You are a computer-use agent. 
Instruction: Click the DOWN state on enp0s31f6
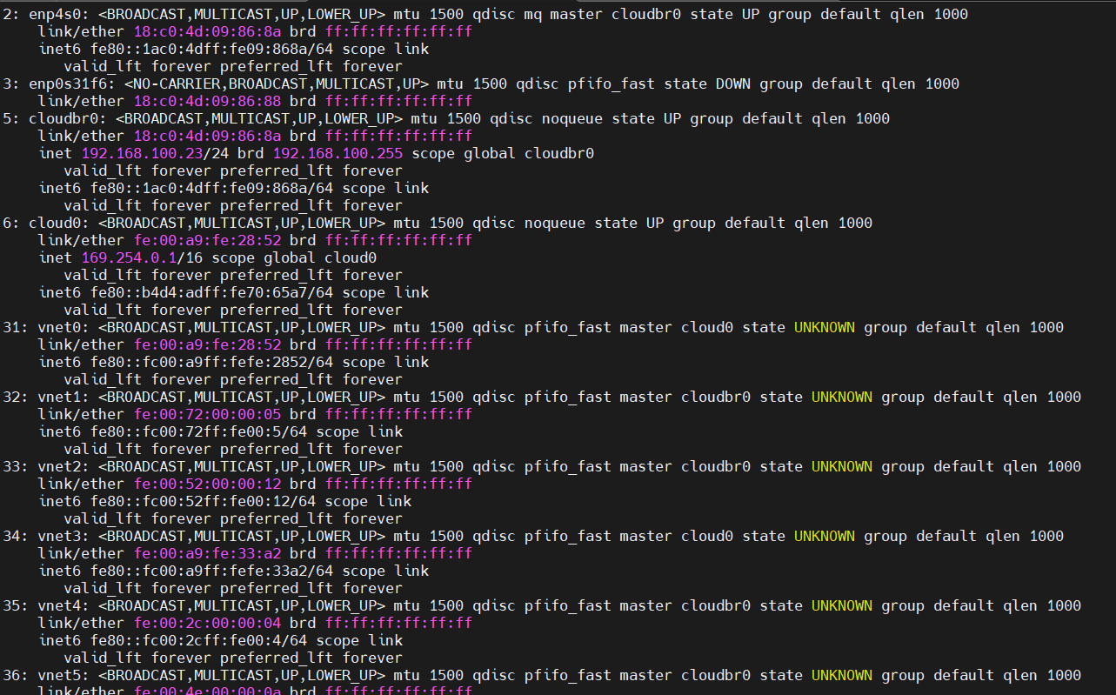732,84
